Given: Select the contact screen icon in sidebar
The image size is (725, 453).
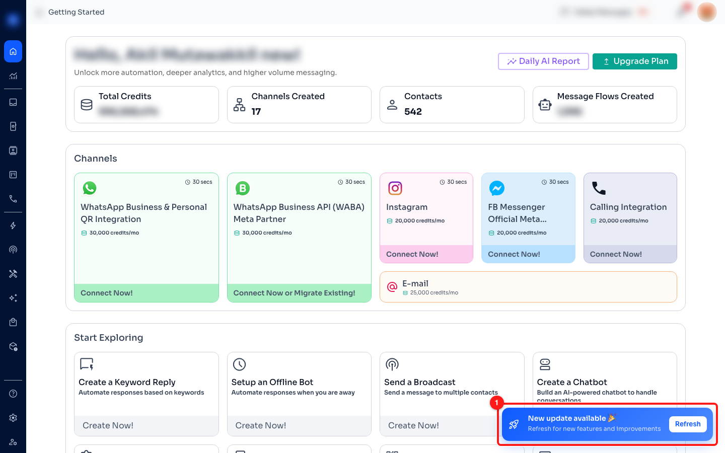Looking at the screenshot, I should click(13, 150).
